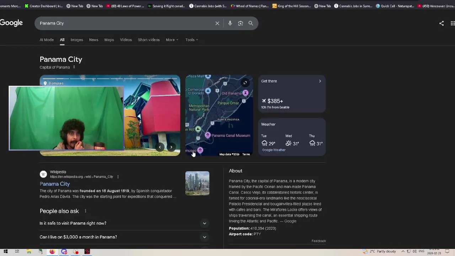Open the Tools dropdown
This screenshot has width=455, height=256.
[192, 40]
